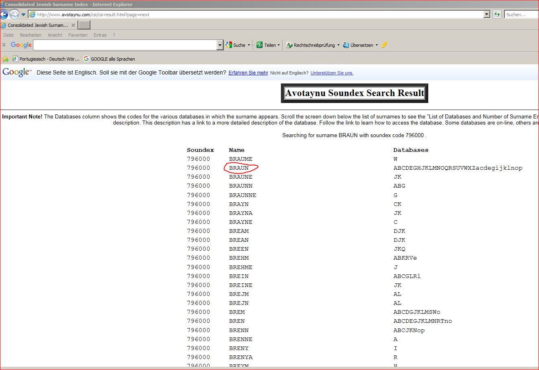The image size is (539, 370).
Task: Click the name BRAUNN in the list
Action: tap(241, 186)
